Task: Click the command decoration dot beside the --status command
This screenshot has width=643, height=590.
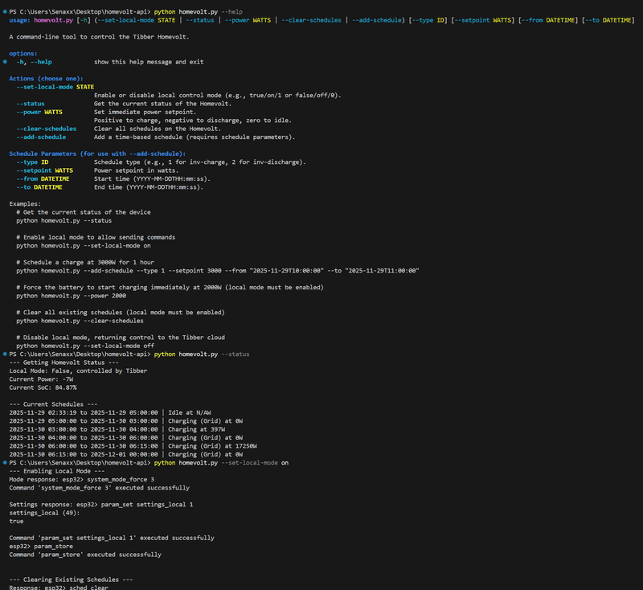Action: (x=4, y=354)
